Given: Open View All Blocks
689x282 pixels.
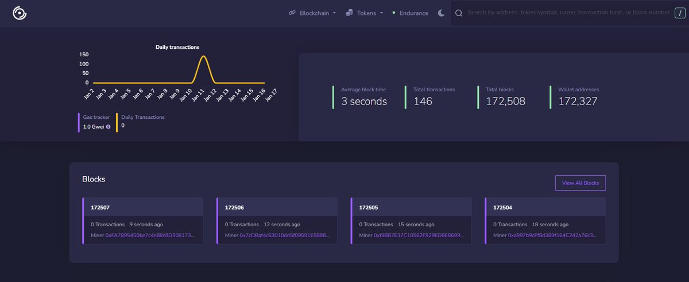Looking at the screenshot, I should [x=580, y=183].
